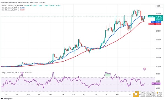Click the SMA legend value 3.0520 top left

[22, 10]
